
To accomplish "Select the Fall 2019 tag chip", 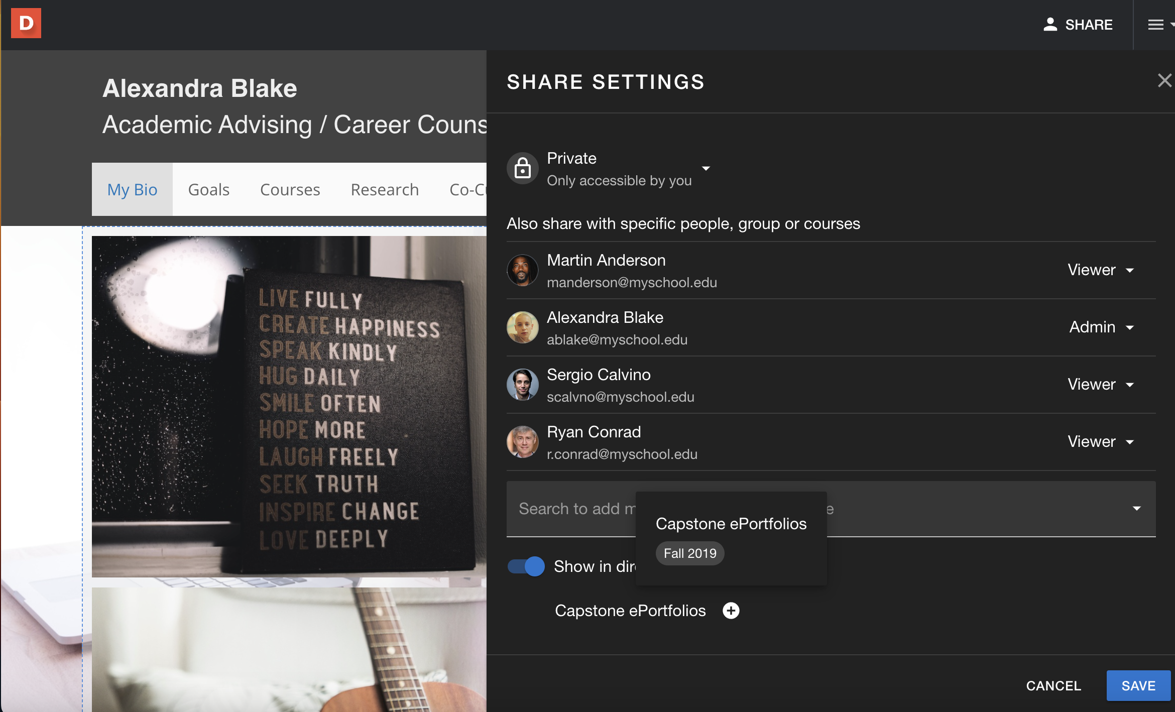I will pyautogui.click(x=690, y=553).
